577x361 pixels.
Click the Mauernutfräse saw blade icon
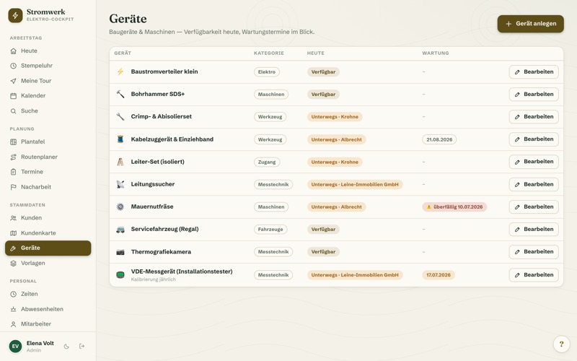tap(120, 207)
